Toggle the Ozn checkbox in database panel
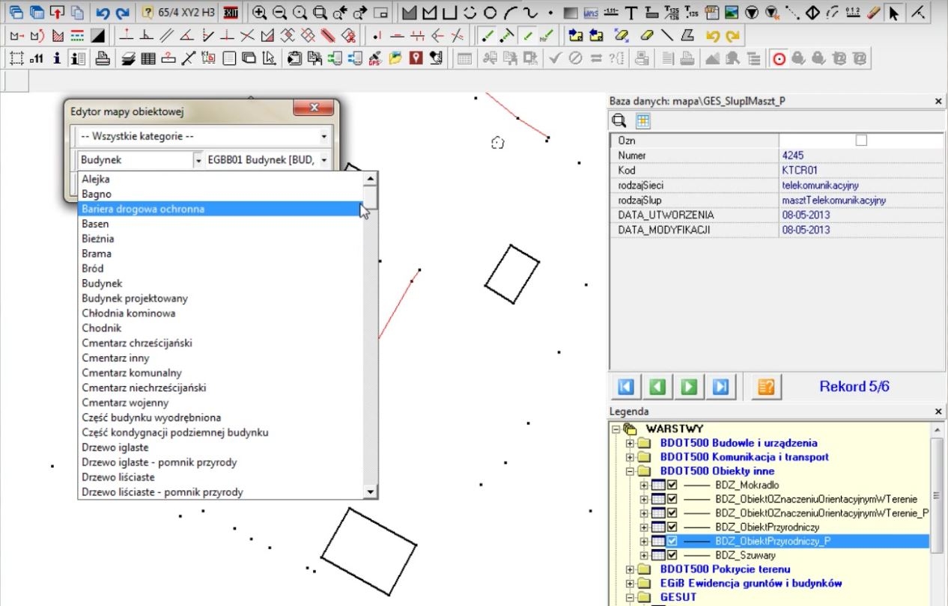 click(x=861, y=140)
